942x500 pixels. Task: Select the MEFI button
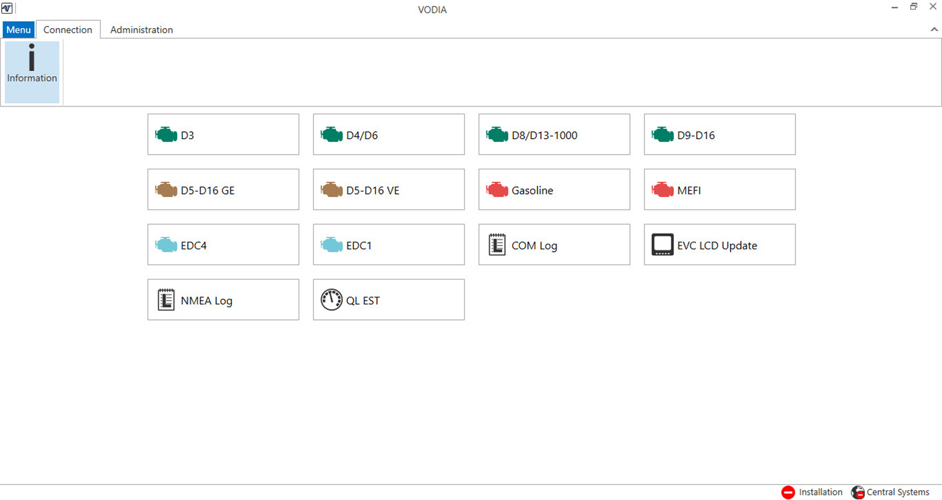point(720,189)
